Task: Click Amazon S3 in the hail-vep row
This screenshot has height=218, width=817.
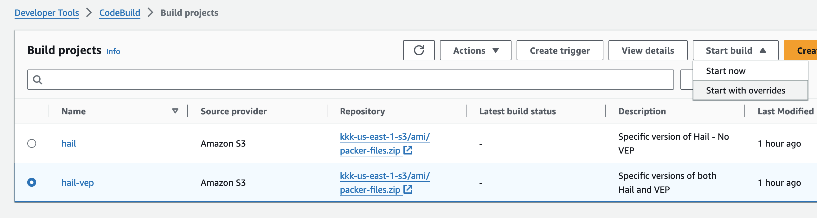Action: (223, 183)
